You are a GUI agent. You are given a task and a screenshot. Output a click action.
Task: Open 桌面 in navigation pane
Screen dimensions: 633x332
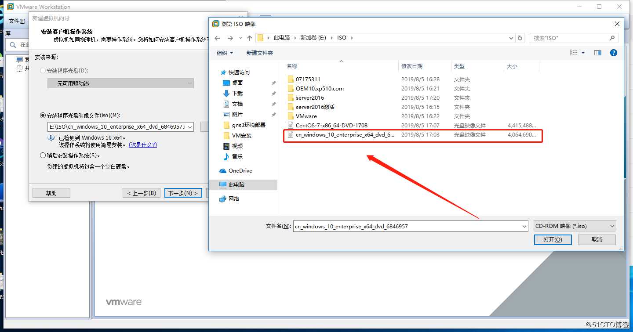click(237, 83)
